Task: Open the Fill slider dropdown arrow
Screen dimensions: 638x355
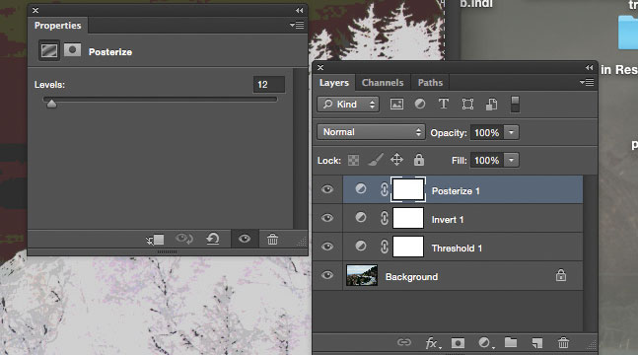Action: pos(512,161)
